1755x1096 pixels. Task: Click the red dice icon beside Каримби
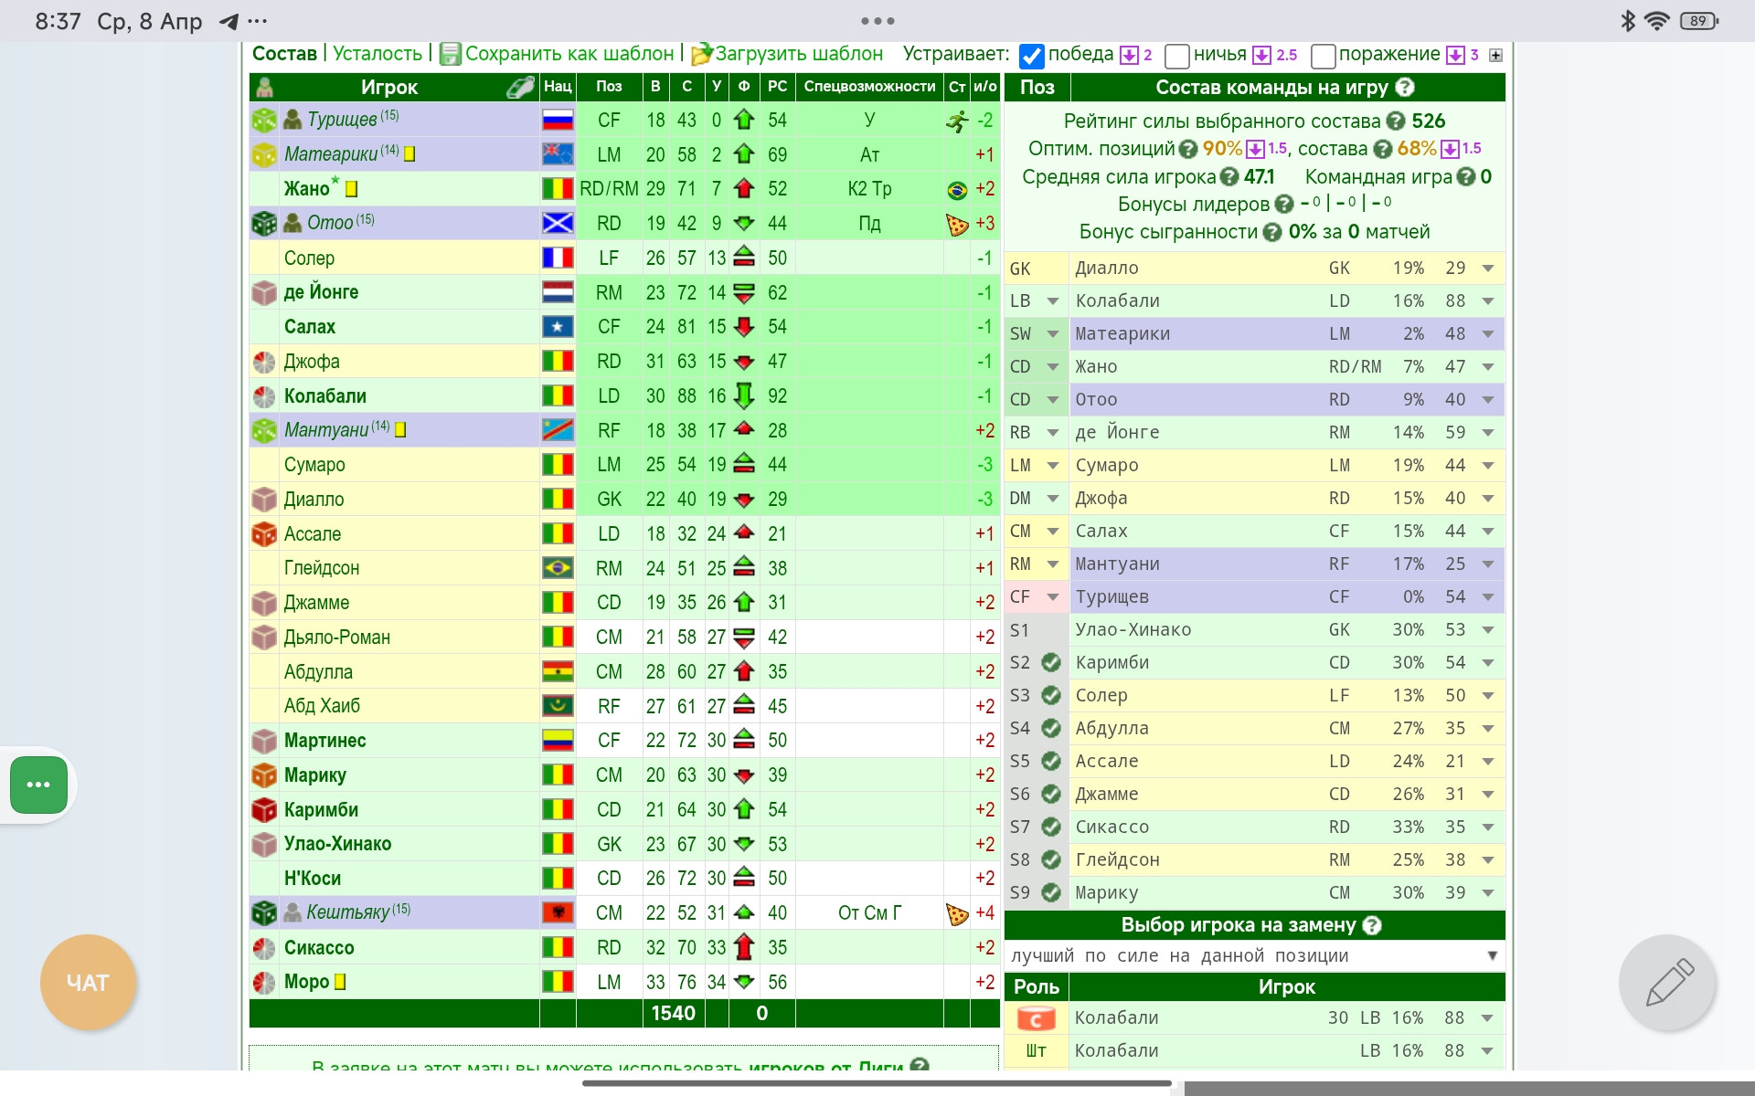coord(264,810)
